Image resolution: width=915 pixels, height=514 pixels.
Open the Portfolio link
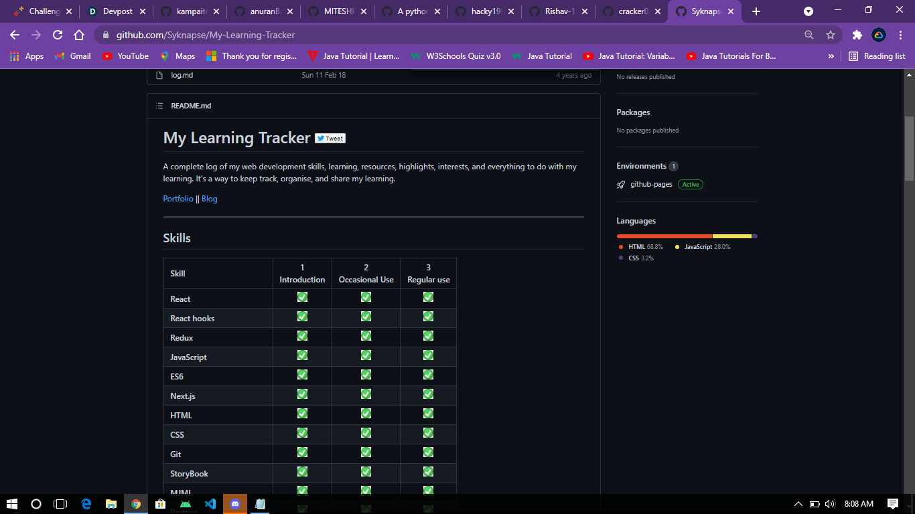click(178, 199)
